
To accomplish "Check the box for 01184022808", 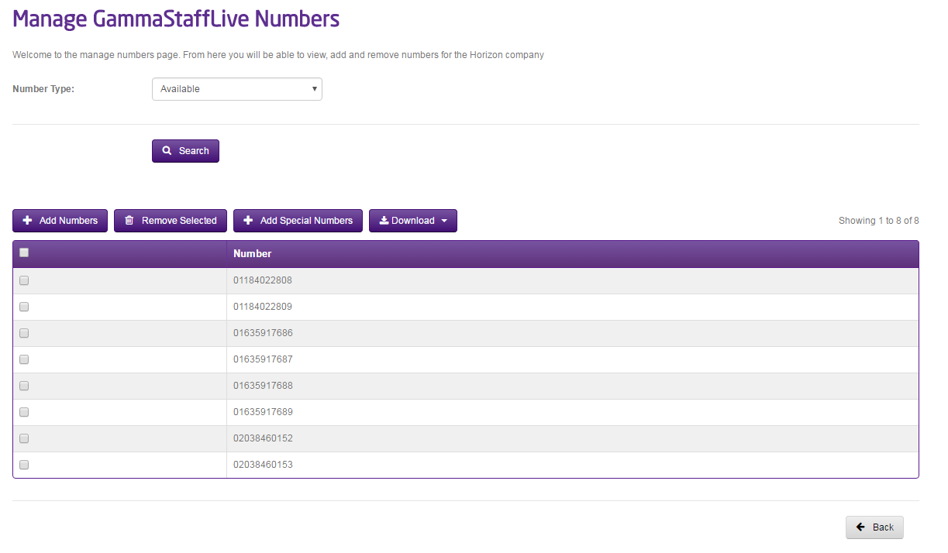I will click(x=24, y=280).
